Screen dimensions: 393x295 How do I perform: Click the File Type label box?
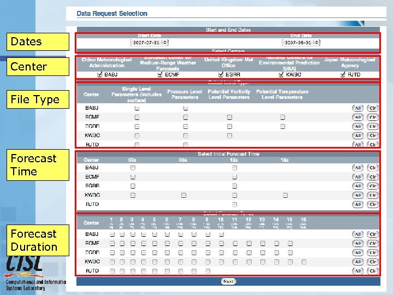38,99
